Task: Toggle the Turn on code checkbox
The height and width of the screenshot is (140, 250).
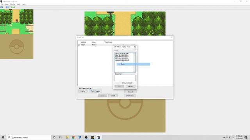Action: (x=123, y=83)
